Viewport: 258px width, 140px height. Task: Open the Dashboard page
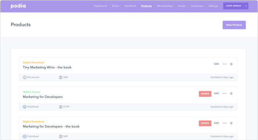click(x=100, y=6)
